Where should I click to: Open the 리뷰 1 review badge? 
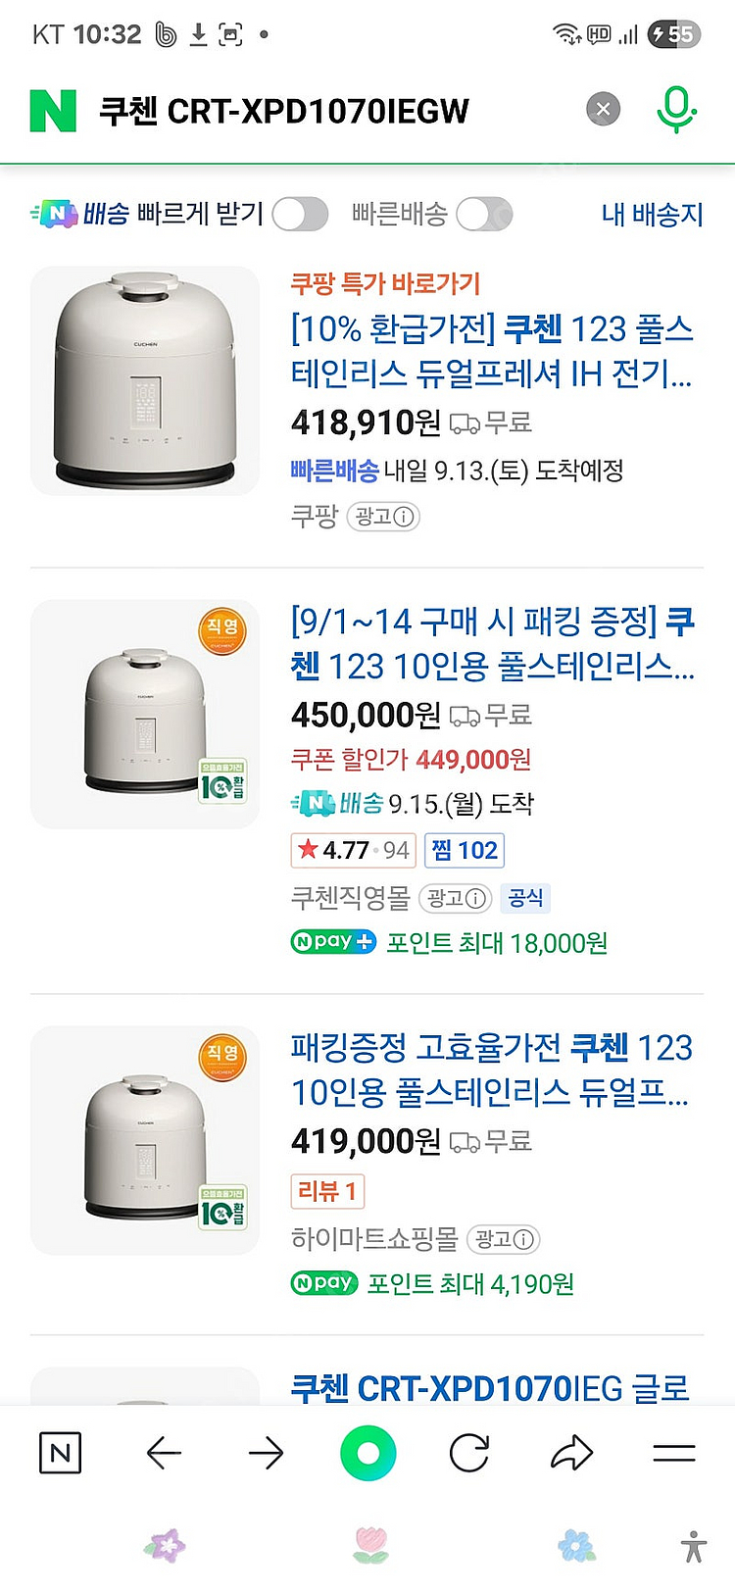[x=327, y=1191]
